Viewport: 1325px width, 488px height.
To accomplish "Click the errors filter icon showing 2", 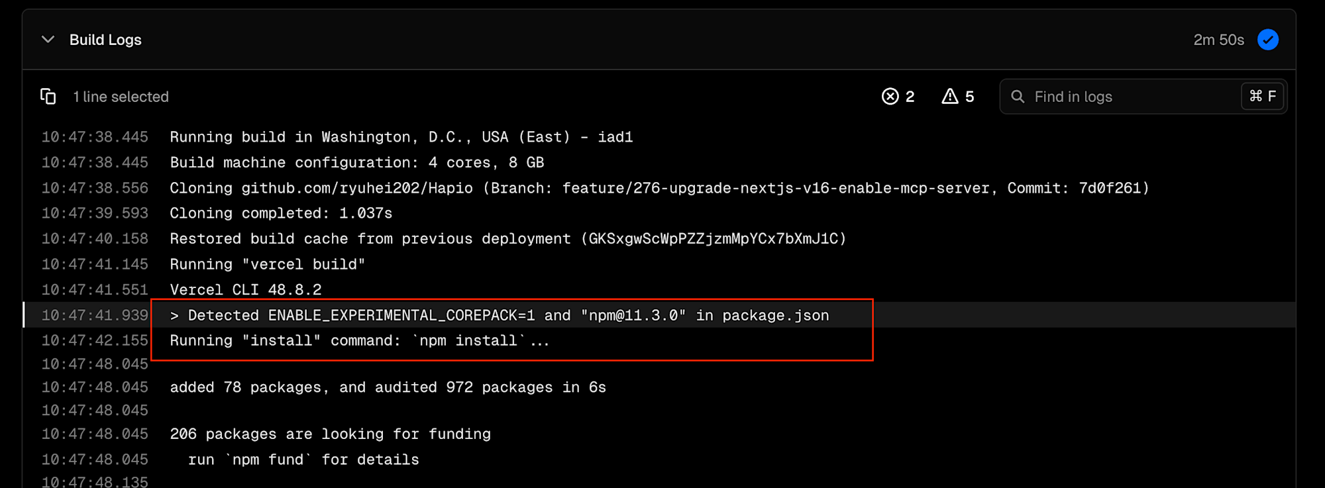I will (890, 97).
